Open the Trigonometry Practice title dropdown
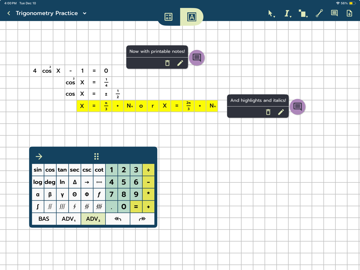The image size is (360, 270). click(84, 13)
